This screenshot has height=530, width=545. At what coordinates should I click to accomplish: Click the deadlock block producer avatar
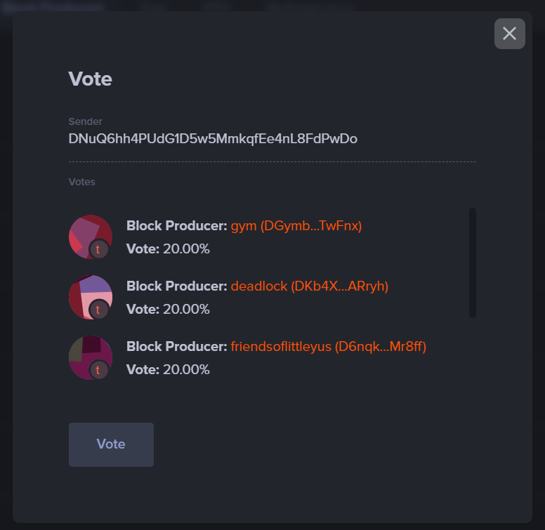[91, 297]
